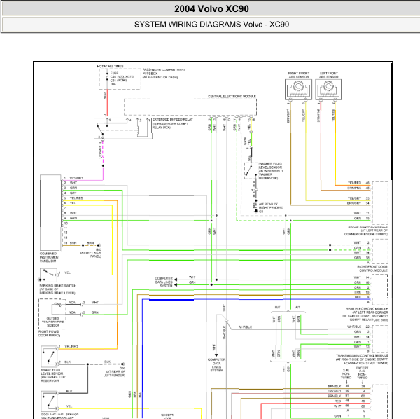Click the 'M/T' branch label
Image resolution: width=420 pixels, height=419 pixels.
tap(277, 308)
